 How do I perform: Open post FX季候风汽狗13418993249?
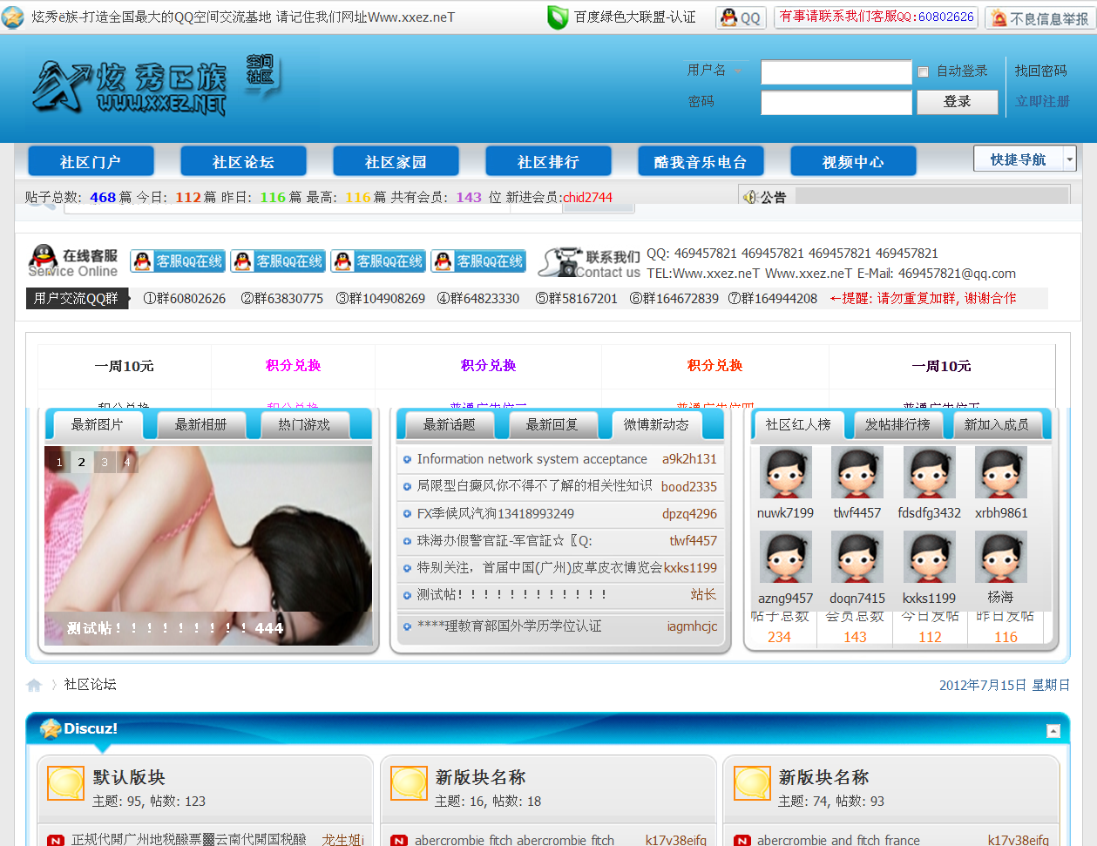click(x=496, y=514)
